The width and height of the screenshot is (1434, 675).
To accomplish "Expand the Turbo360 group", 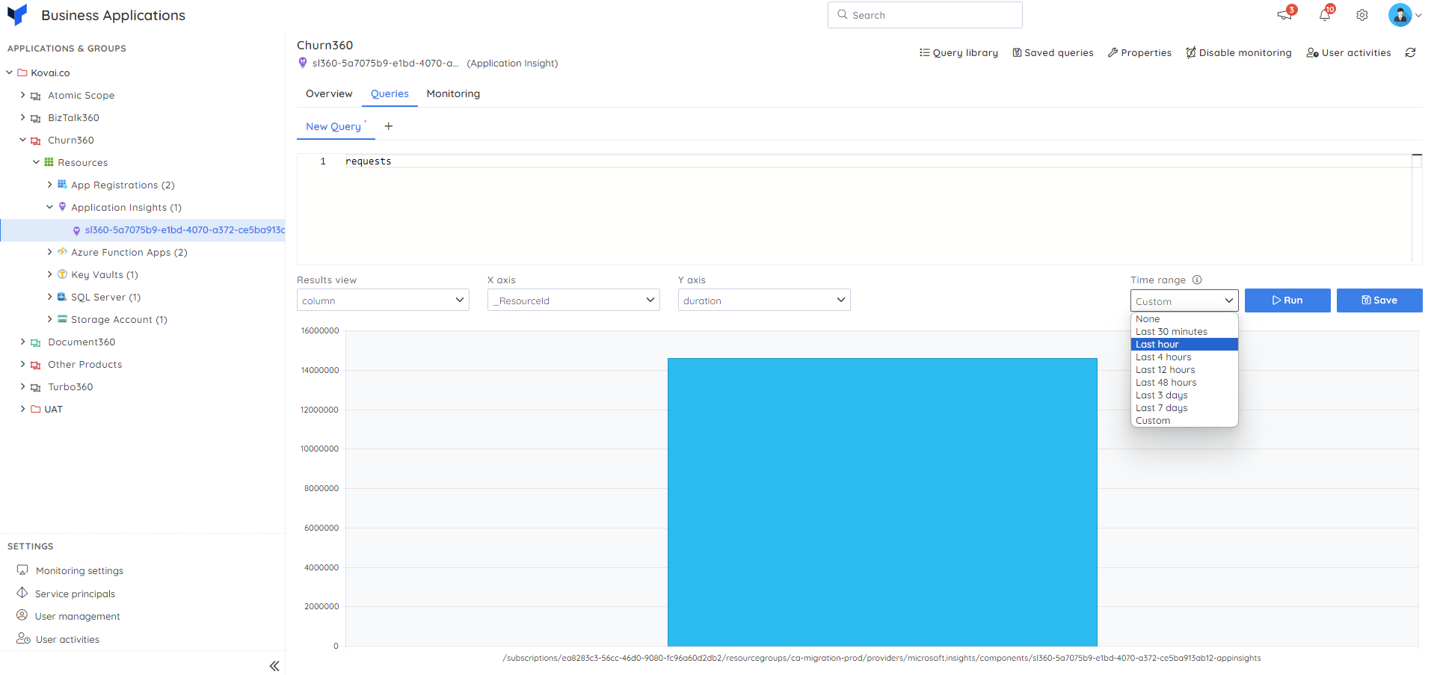I will click(x=22, y=386).
